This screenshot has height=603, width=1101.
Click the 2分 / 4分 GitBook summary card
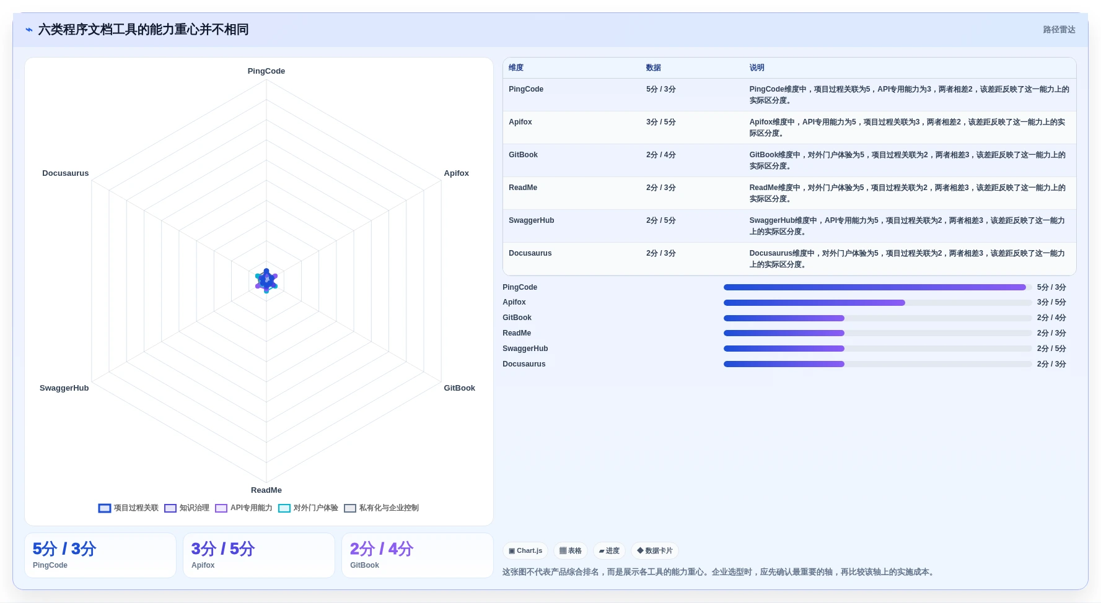point(418,555)
